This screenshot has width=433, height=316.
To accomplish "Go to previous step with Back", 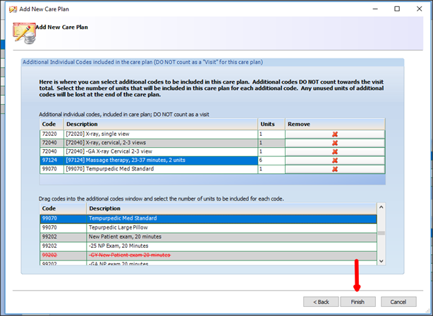I will (321, 301).
